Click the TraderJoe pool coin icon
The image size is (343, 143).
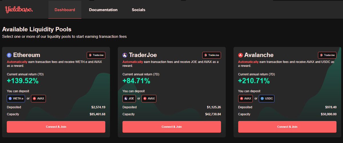click(x=125, y=55)
